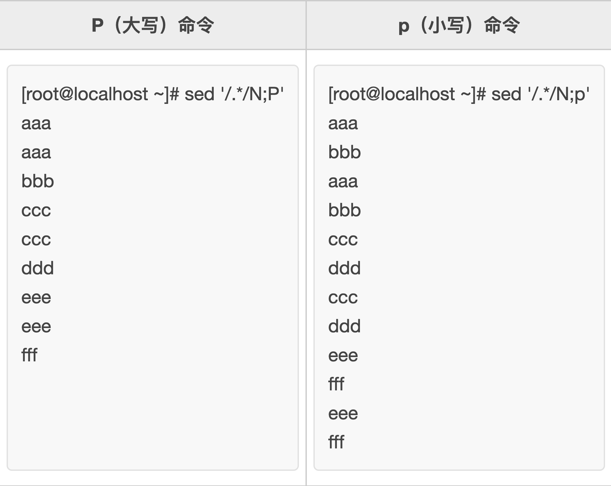The image size is (611, 486).
Task: Click the second aaa line in left block
Action: (x=36, y=153)
